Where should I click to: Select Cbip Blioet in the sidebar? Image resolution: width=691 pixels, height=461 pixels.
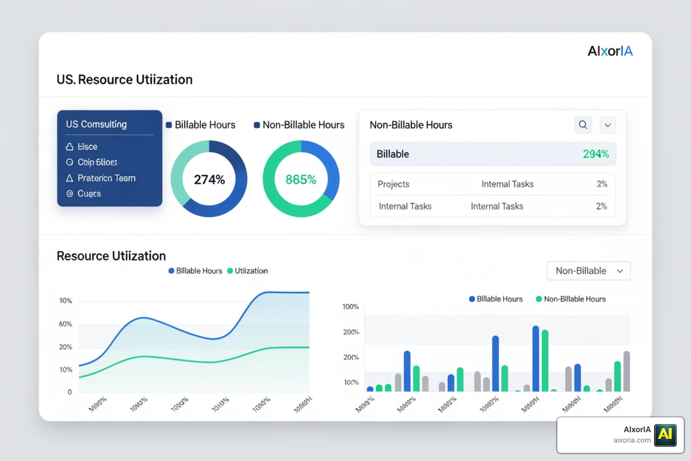click(x=97, y=162)
